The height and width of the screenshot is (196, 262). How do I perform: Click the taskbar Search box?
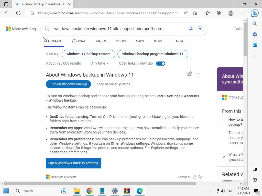[x=41, y=191]
